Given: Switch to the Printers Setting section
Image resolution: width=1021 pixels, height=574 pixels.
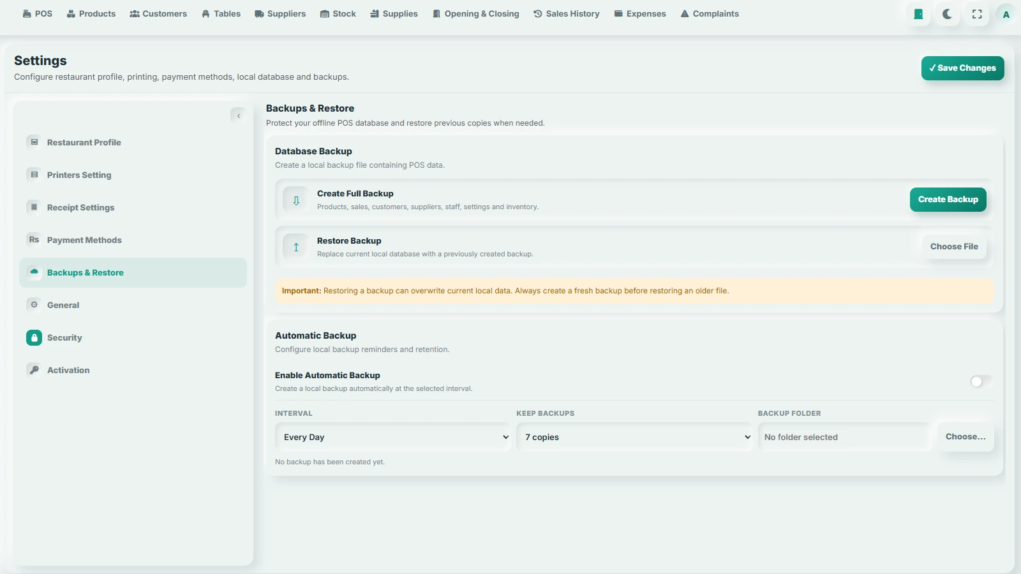Looking at the screenshot, I should tap(133, 175).
